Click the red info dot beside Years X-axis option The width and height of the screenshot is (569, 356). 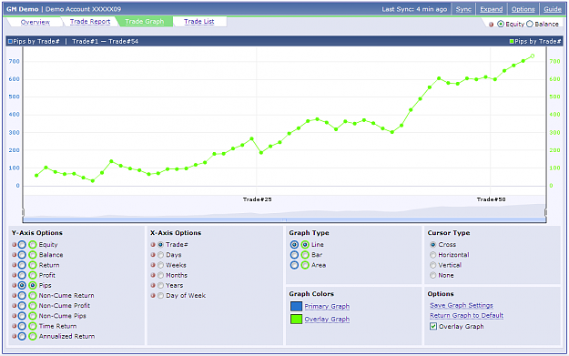click(x=153, y=285)
